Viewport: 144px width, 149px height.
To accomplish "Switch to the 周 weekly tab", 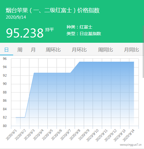I will 20,50.
